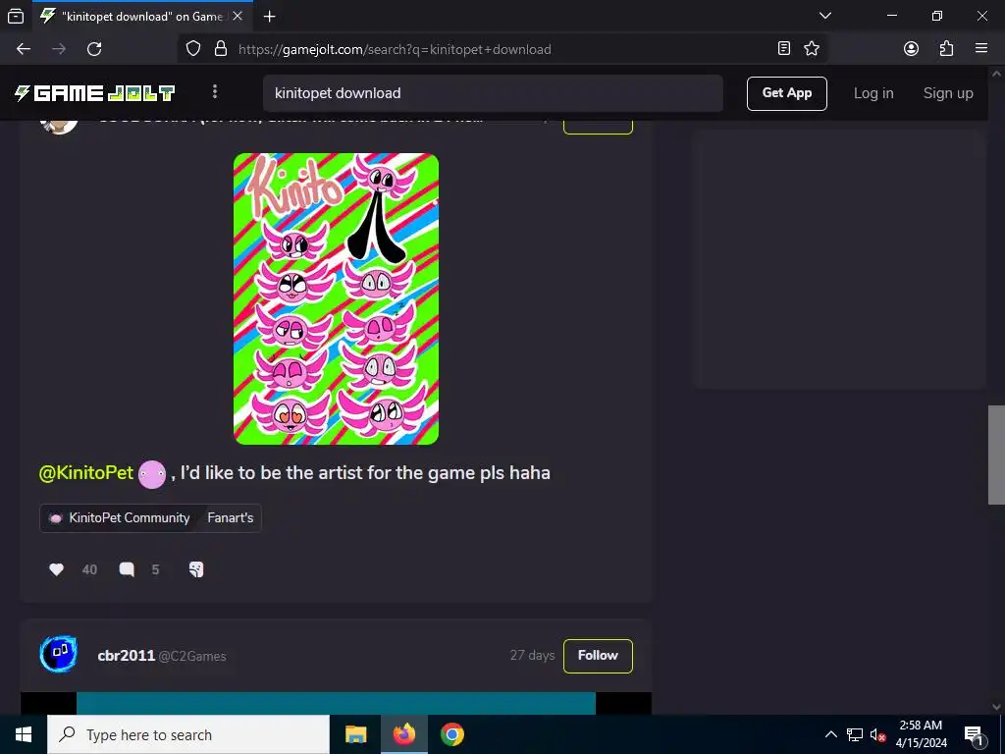Click the small KinitoPet avatar next to mention
Screen dimensions: 1005x754
click(152, 474)
